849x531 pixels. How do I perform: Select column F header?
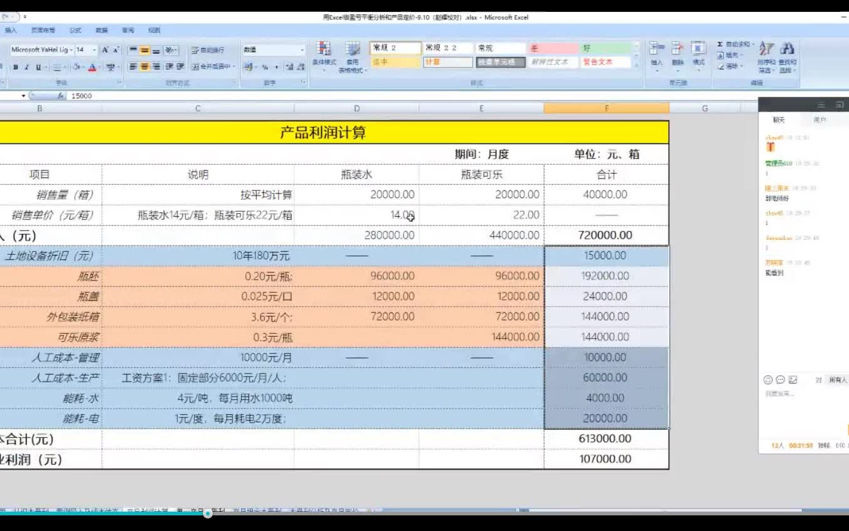(x=606, y=108)
